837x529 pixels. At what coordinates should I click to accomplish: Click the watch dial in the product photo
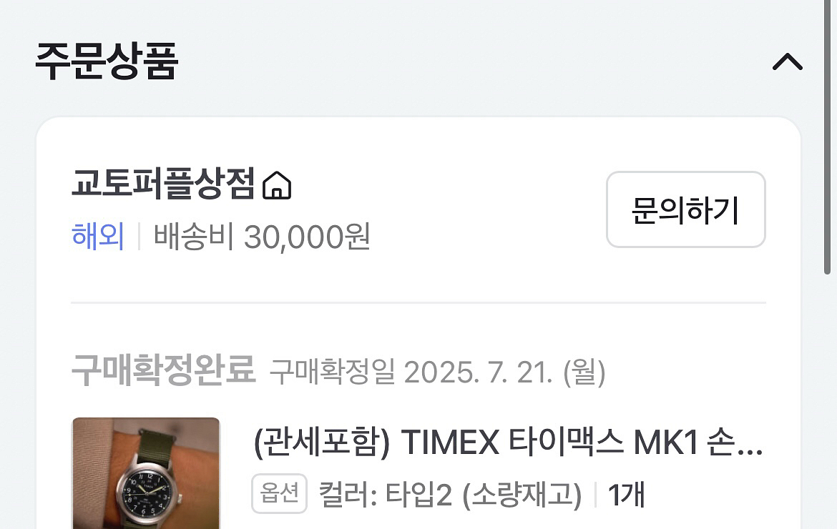click(145, 494)
